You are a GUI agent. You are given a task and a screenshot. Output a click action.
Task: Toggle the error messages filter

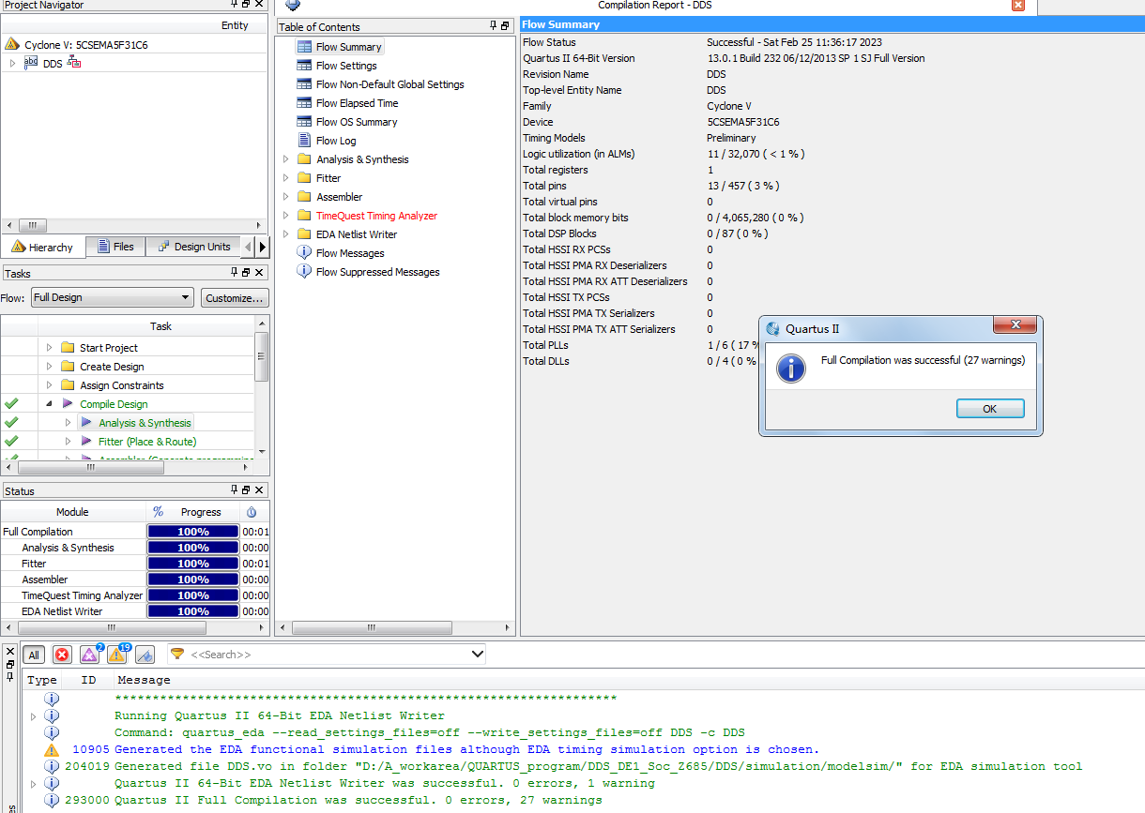62,655
